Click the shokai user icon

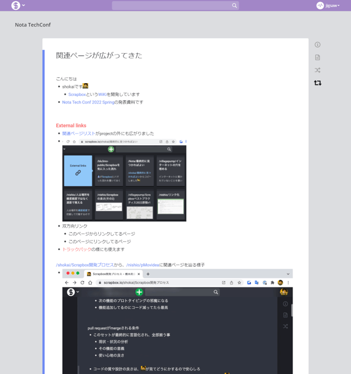pyautogui.click(x=85, y=85)
